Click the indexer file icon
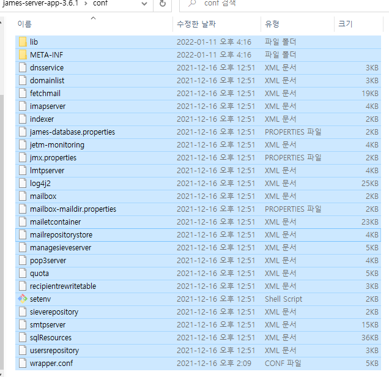The height and width of the screenshot is (377, 389). [23, 119]
